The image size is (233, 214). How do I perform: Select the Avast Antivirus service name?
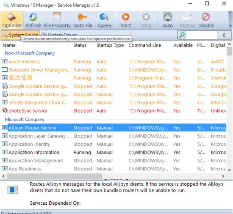(x=24, y=62)
